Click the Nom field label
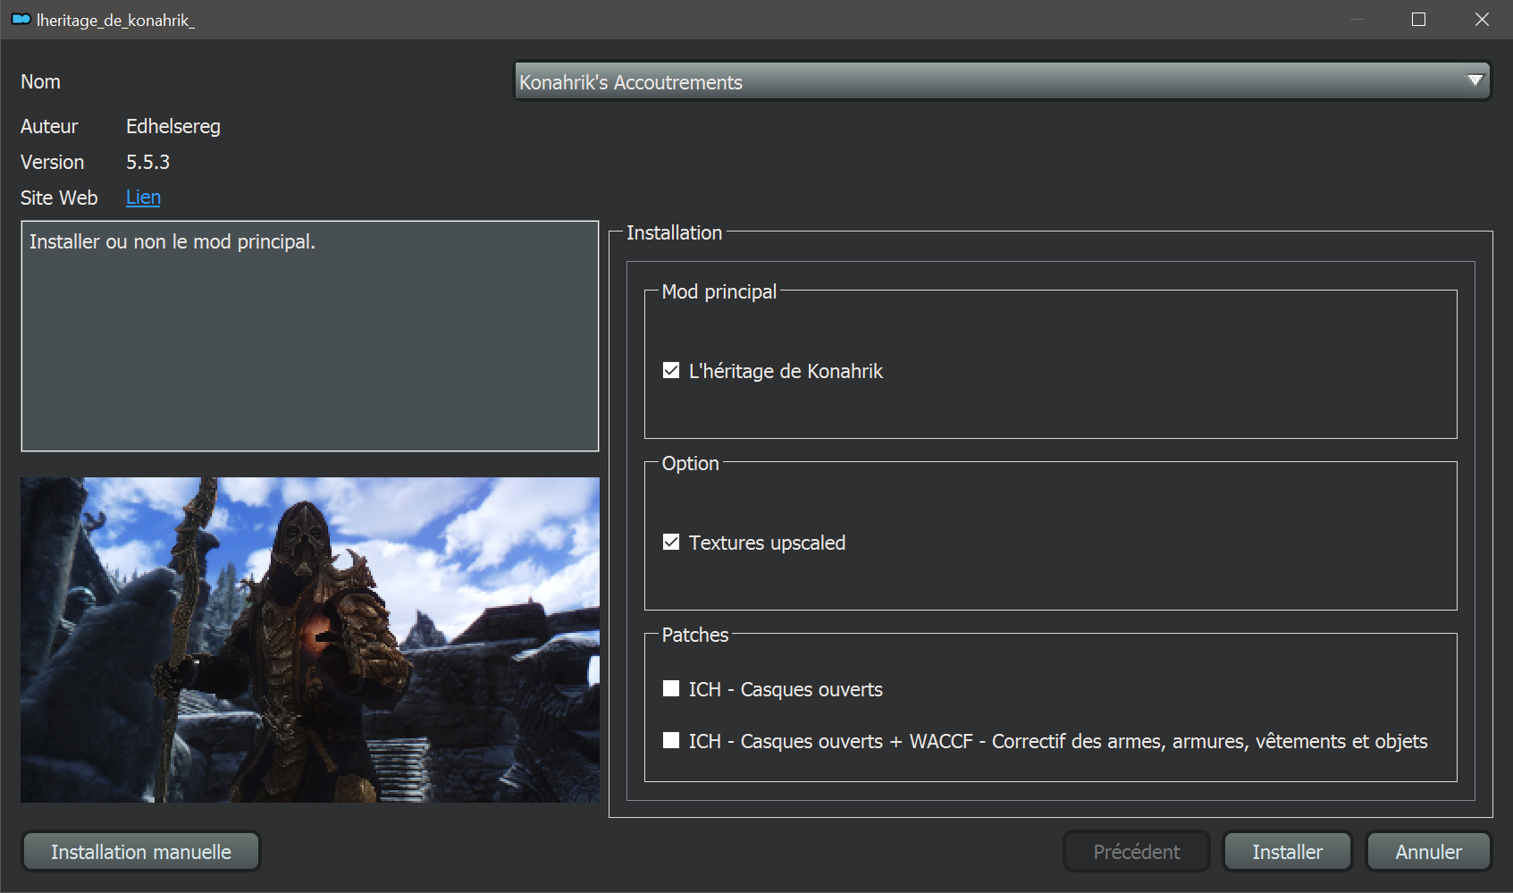Screen dimensions: 1513x893 tap(40, 81)
